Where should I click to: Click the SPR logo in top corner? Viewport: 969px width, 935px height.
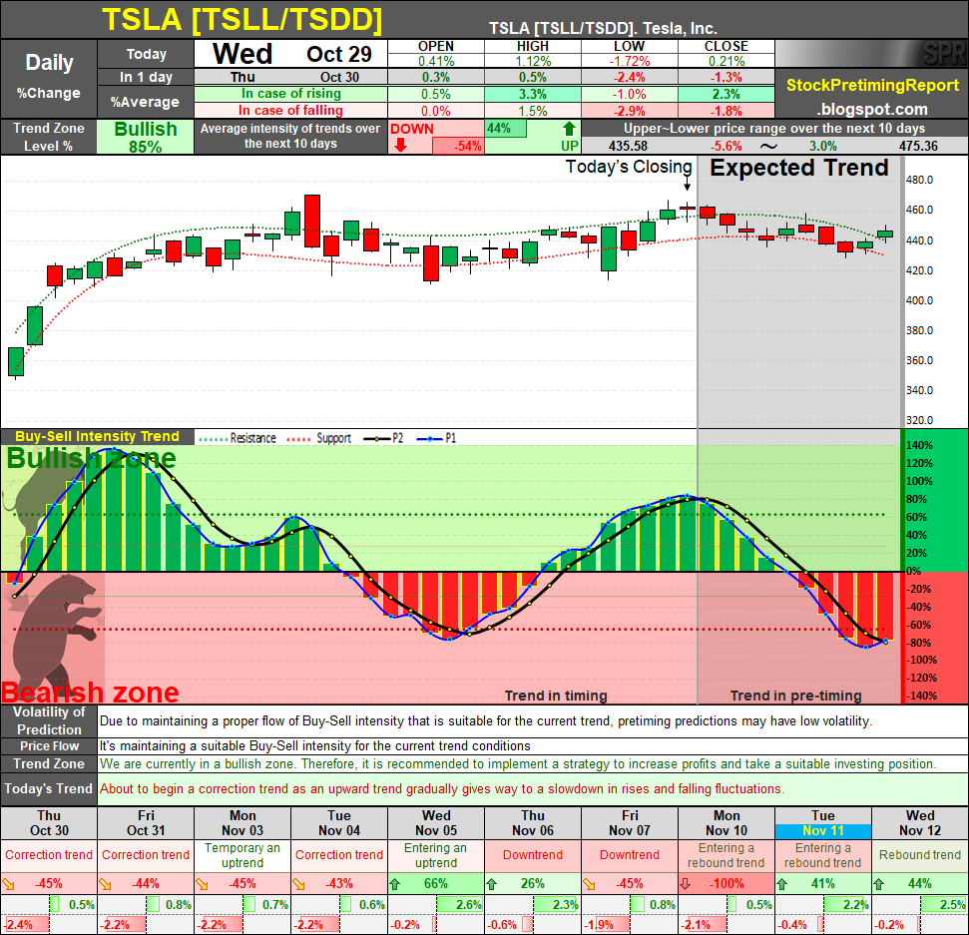944,53
